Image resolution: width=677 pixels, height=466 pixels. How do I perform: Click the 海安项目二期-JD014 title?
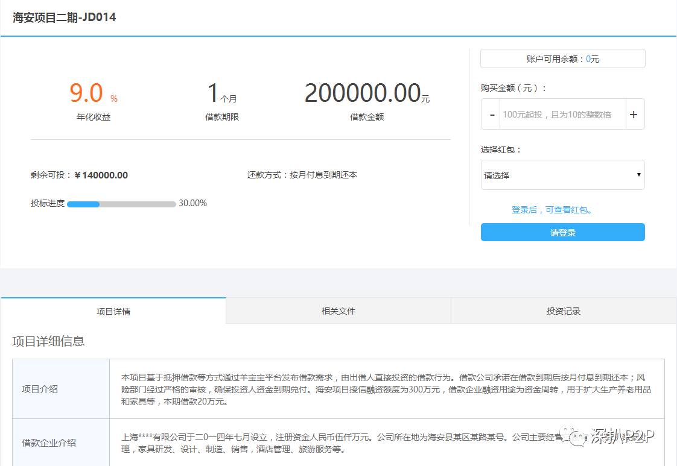click(x=65, y=17)
